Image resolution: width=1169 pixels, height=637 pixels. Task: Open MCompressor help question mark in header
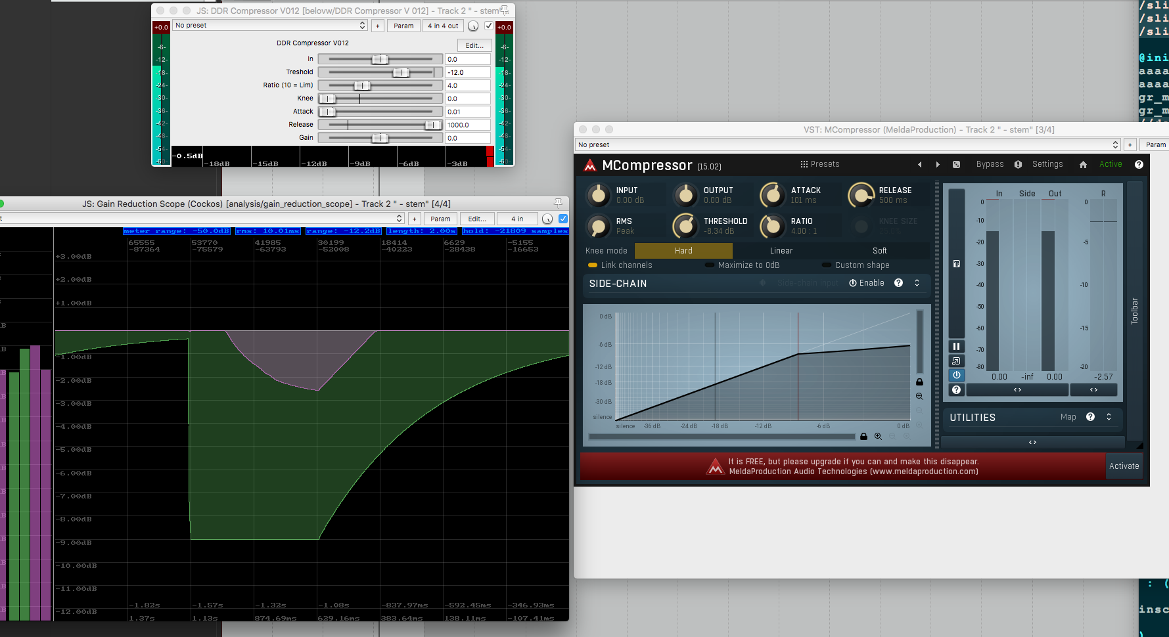[x=1139, y=165]
